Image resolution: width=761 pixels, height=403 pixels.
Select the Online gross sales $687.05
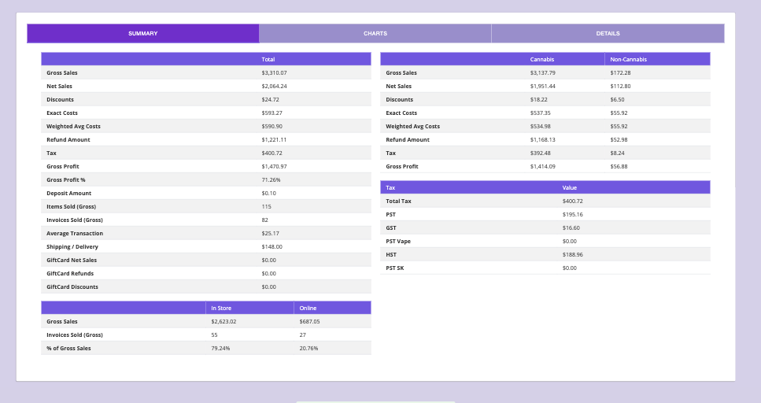click(x=309, y=321)
